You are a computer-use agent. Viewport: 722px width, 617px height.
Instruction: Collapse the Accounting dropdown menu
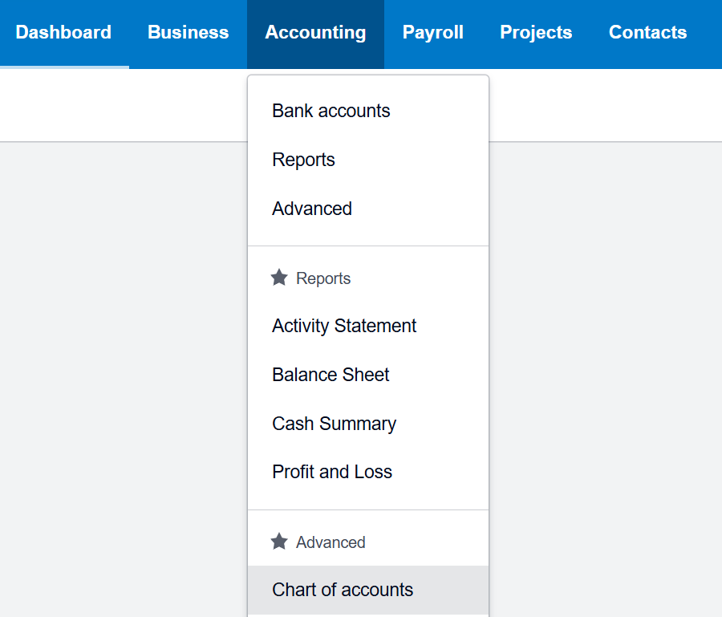pyautogui.click(x=315, y=33)
